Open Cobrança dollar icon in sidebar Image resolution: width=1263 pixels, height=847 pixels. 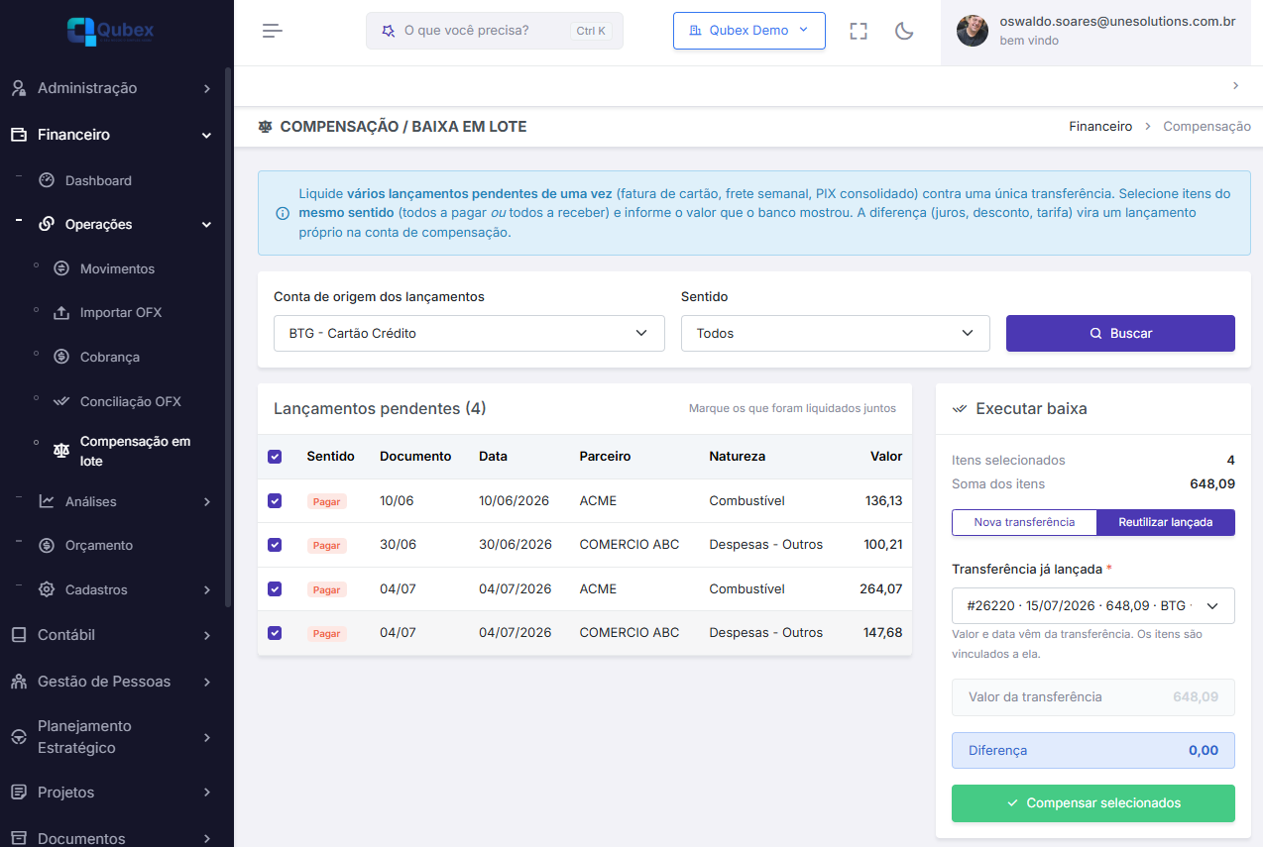(61, 357)
